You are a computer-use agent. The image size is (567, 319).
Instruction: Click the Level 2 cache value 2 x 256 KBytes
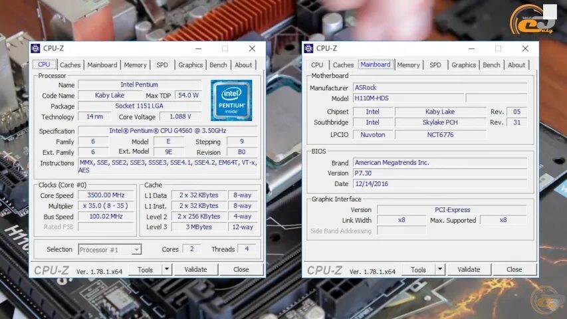199,216
